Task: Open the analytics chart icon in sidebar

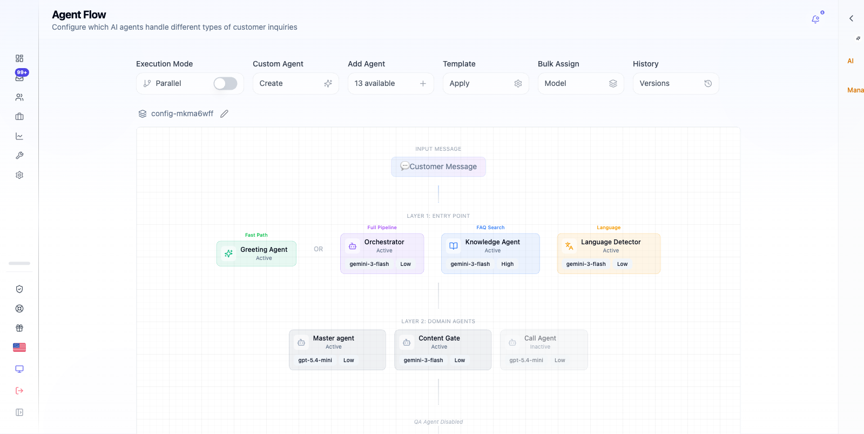Action: [19, 136]
